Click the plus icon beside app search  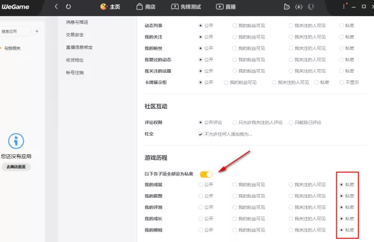pos(37,31)
